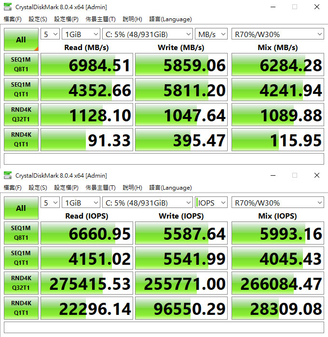The image size is (328, 337).
Task: Click the 1047.64 random write result
Action: click(x=181, y=115)
